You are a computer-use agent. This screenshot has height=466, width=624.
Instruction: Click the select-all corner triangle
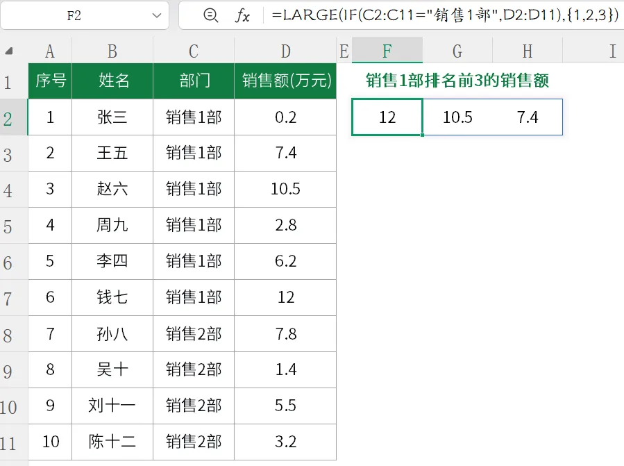(x=9, y=51)
